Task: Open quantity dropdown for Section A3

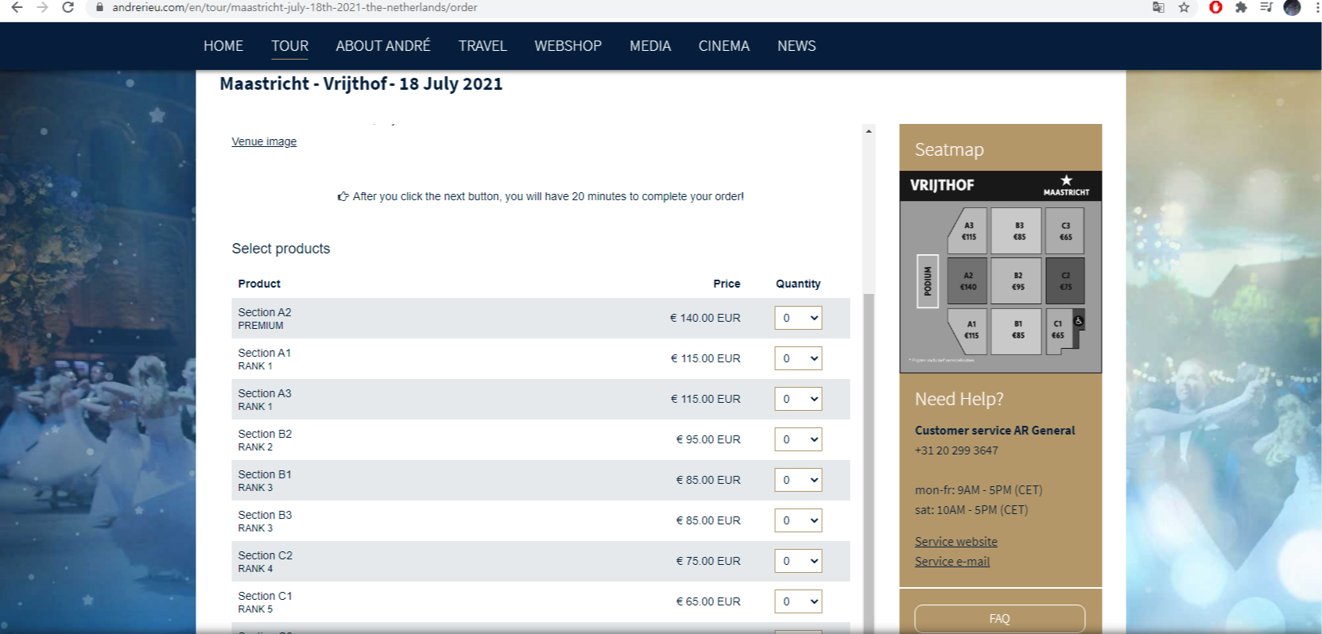Action: pyautogui.click(x=798, y=399)
